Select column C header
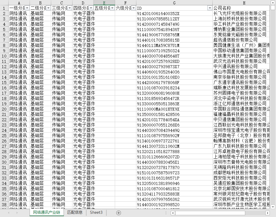 click(x=62, y=3)
